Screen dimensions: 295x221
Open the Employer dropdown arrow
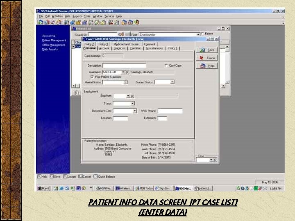point(128,96)
